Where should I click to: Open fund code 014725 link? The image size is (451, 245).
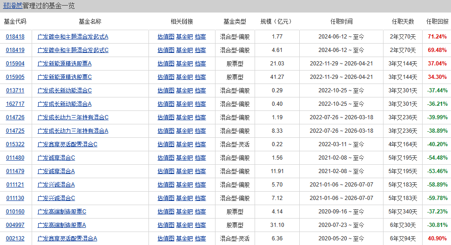15,131
